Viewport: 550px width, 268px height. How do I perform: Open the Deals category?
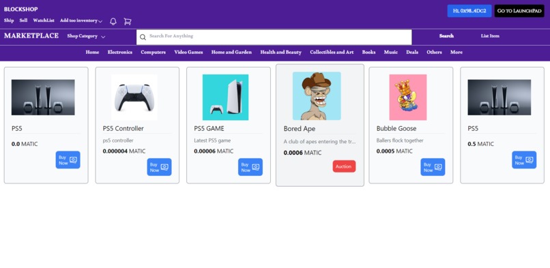coord(412,53)
